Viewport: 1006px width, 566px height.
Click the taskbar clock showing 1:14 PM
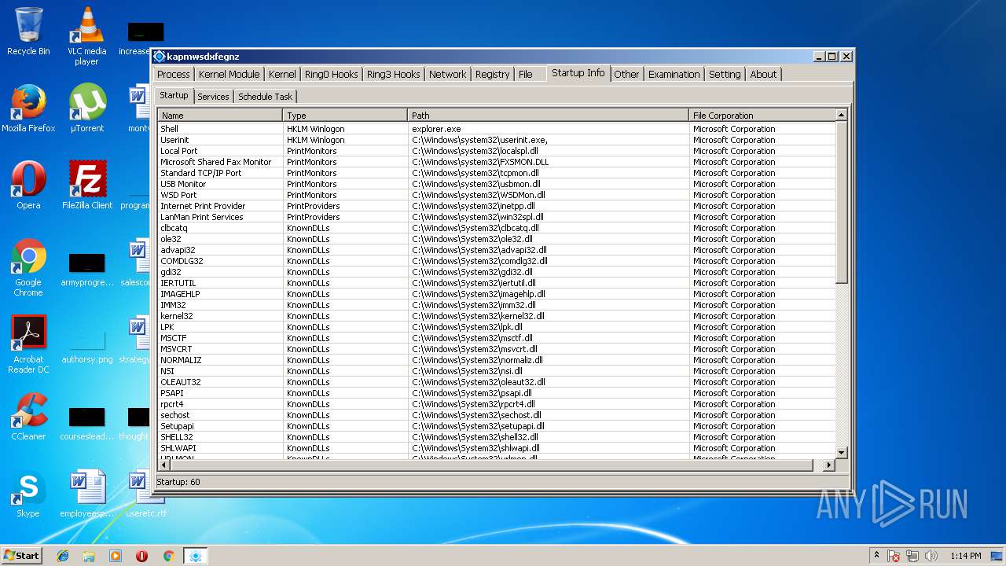965,556
